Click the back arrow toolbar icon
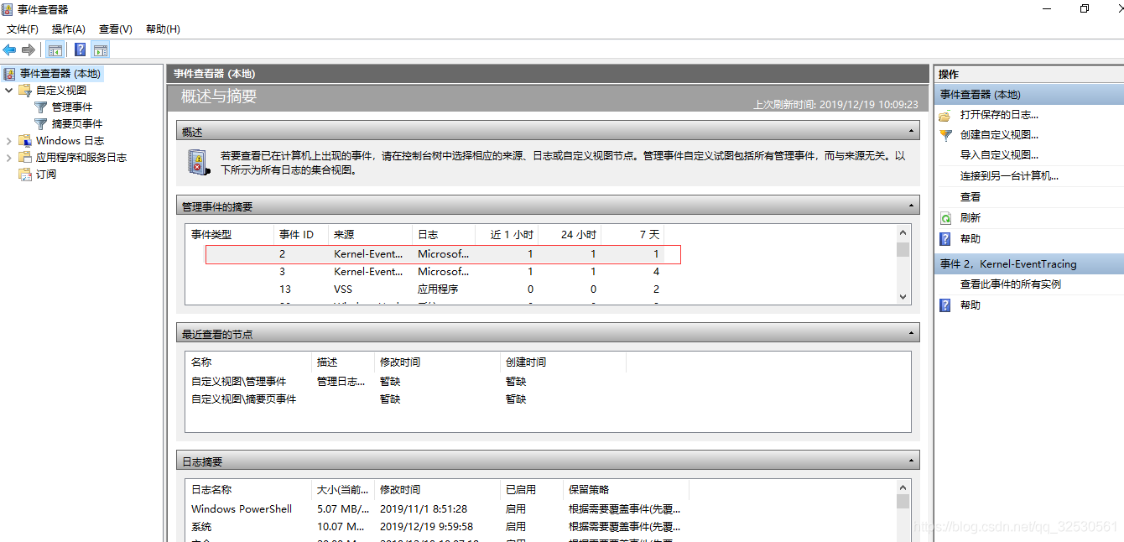This screenshot has width=1124, height=542. click(x=9, y=50)
